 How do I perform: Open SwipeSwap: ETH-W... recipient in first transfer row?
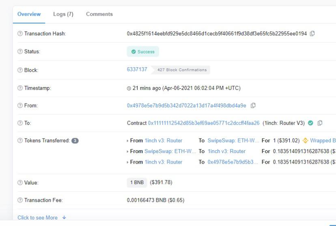(233, 141)
